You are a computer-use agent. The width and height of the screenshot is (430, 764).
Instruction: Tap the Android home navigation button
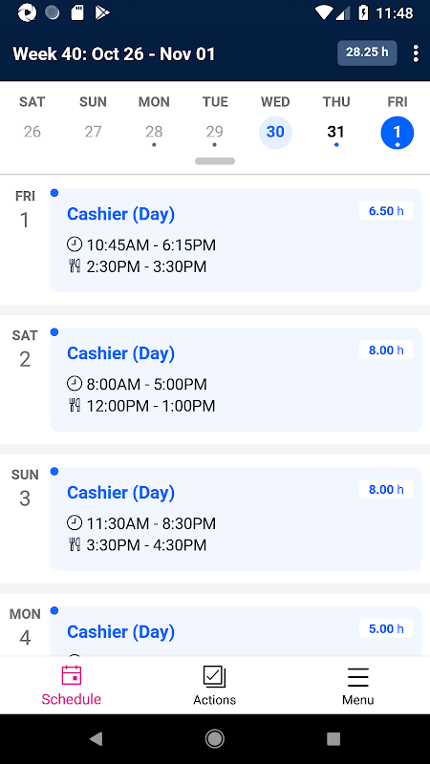click(x=214, y=739)
